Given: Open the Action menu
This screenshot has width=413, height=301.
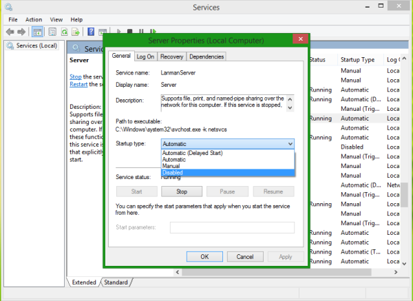Looking at the screenshot, I should pos(34,19).
